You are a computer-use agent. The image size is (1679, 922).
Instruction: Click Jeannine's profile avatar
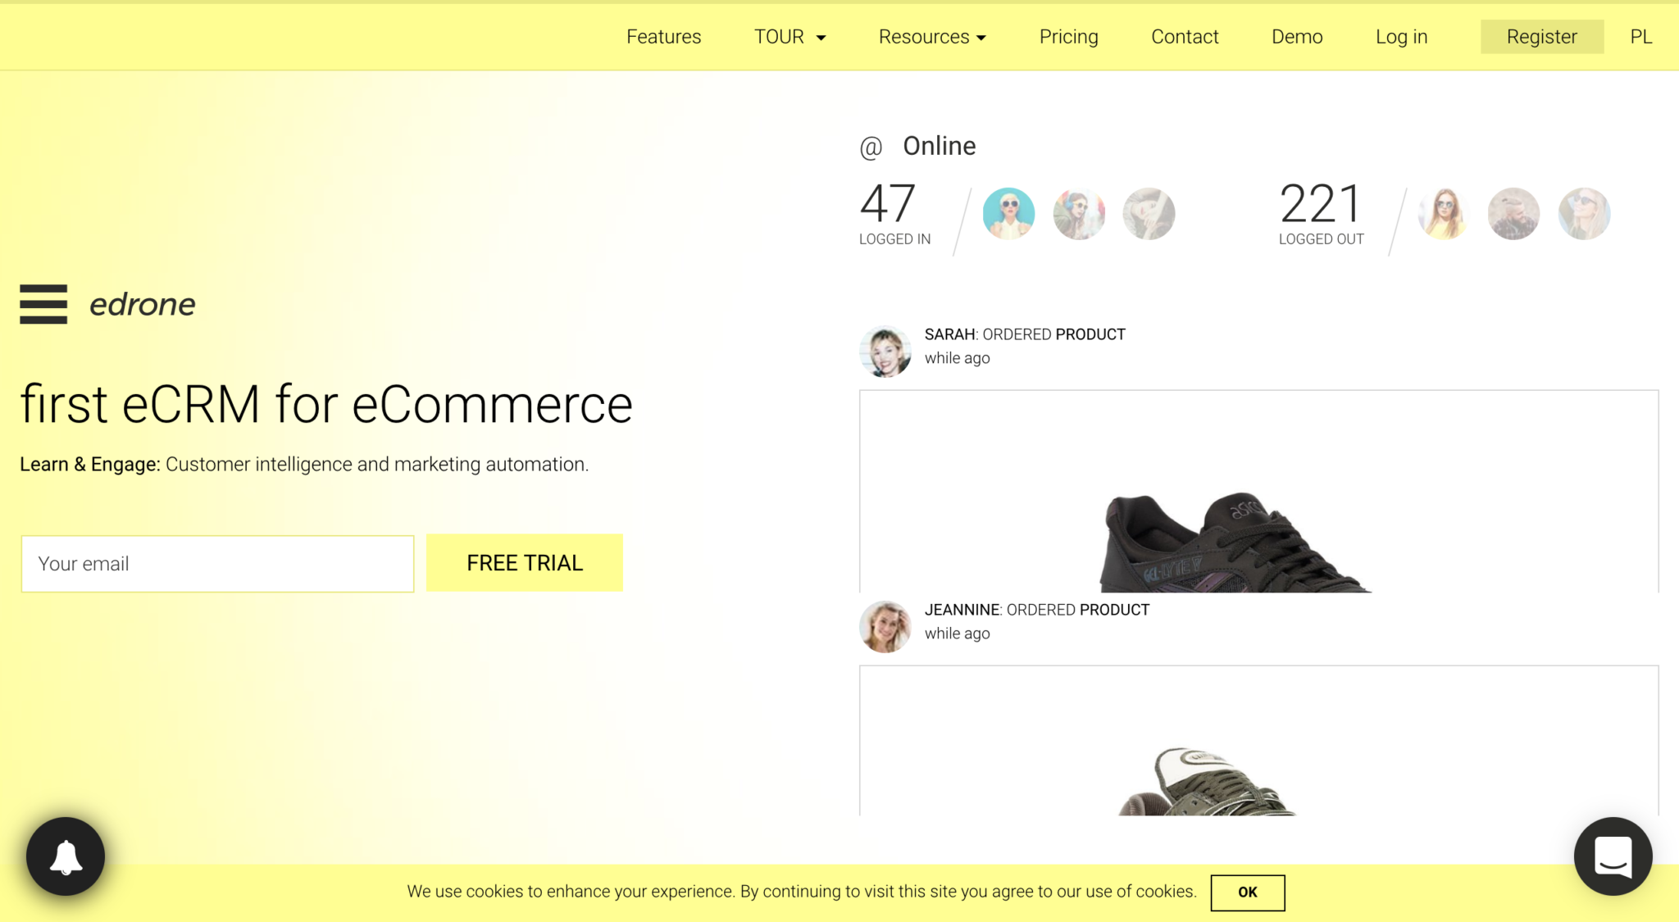(885, 626)
